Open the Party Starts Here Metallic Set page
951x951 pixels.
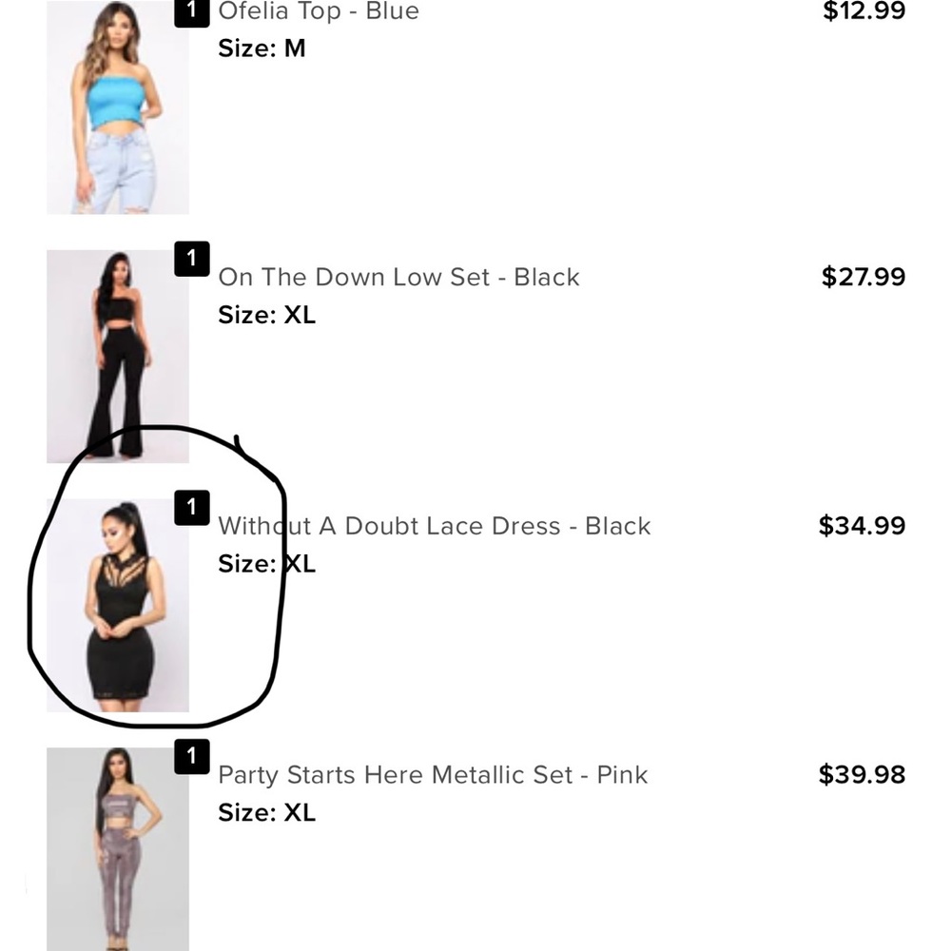(x=433, y=775)
